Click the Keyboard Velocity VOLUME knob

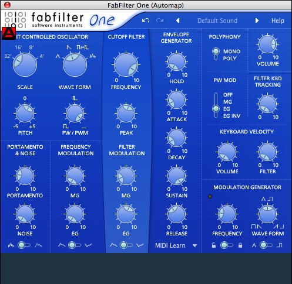click(227, 152)
